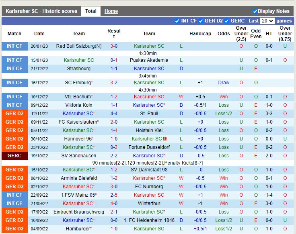
Task: Open the 1-4 result against Holstein Kiel
Action: coord(114,130)
